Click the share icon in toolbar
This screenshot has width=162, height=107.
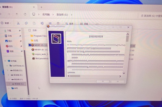click(50, 23)
